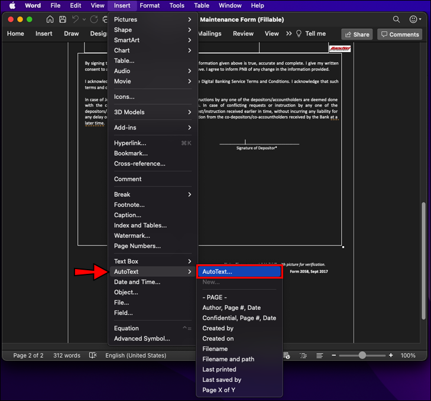Open the smiley feedback icon

click(x=413, y=20)
